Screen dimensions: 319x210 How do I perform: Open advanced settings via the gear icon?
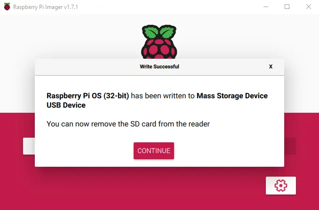tap(281, 186)
